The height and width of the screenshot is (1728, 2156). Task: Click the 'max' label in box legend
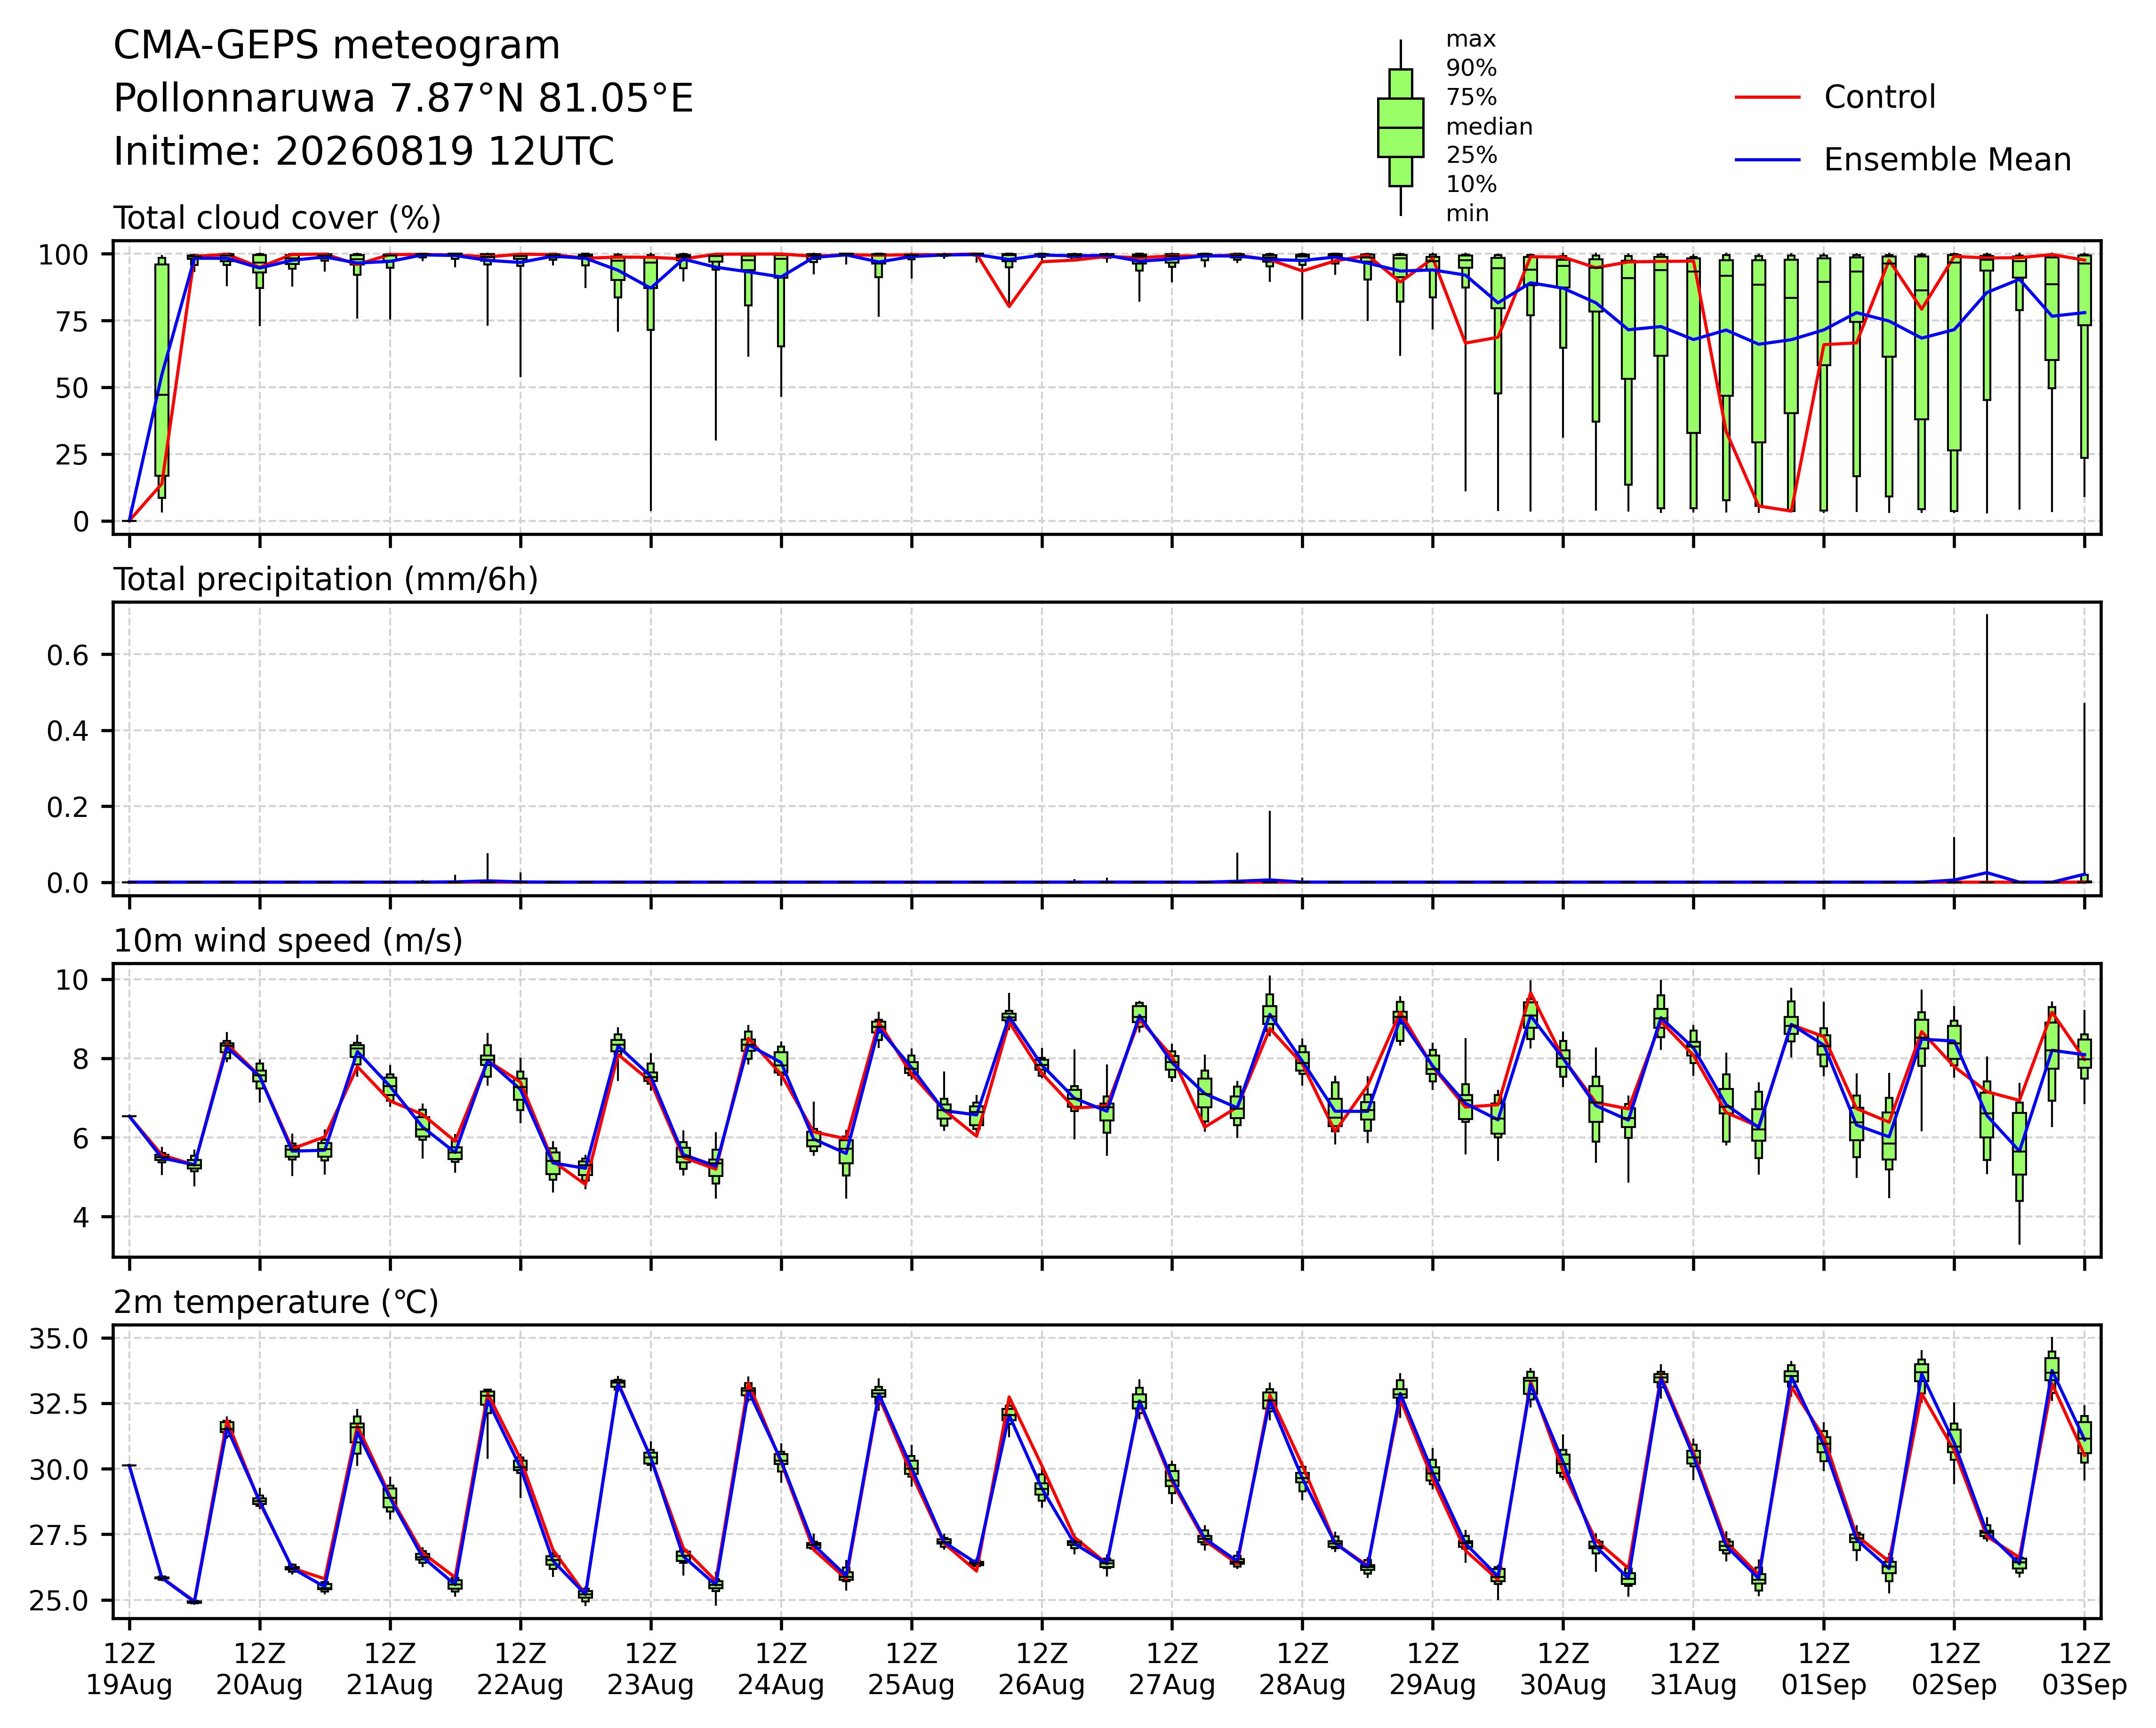pos(1471,40)
